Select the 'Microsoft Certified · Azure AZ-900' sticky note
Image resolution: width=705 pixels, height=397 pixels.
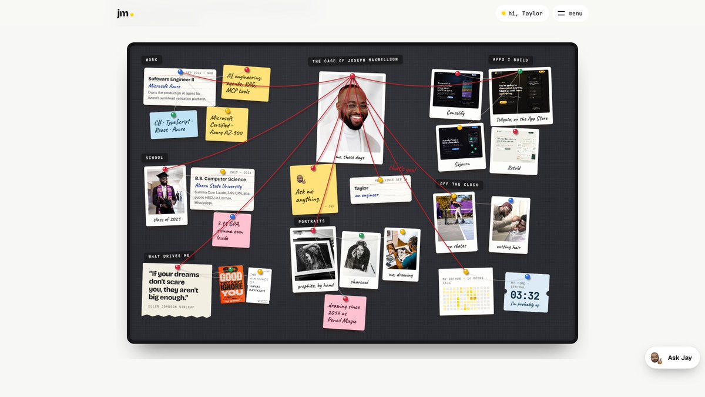227,125
